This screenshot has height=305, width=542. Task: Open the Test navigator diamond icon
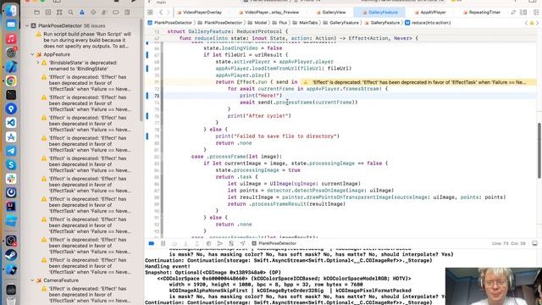pyautogui.click(x=93, y=12)
